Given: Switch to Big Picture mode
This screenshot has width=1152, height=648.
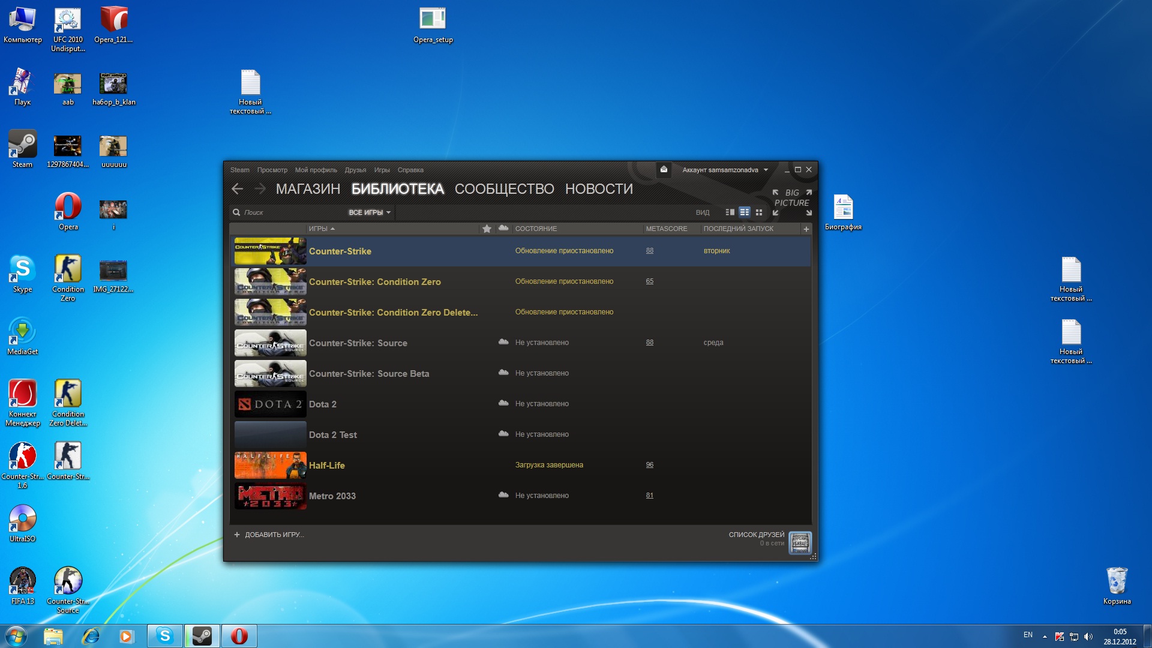Looking at the screenshot, I should [x=792, y=202].
